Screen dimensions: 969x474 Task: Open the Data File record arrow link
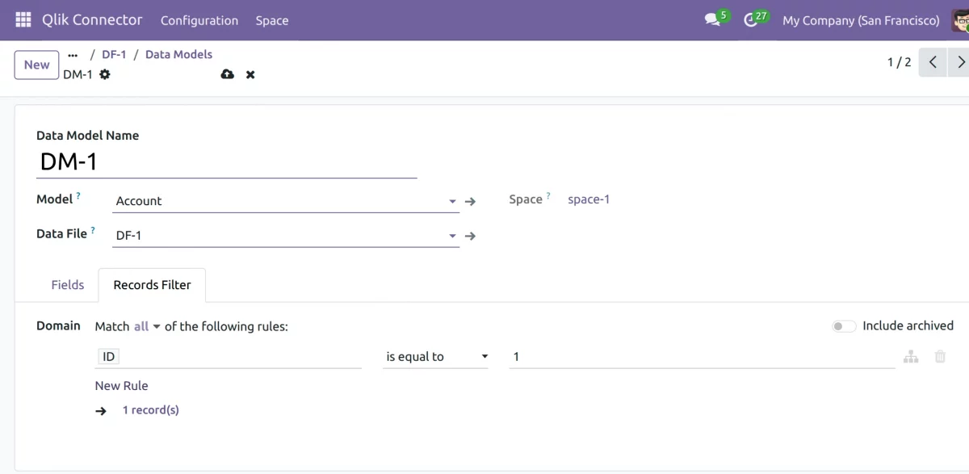pyautogui.click(x=471, y=236)
